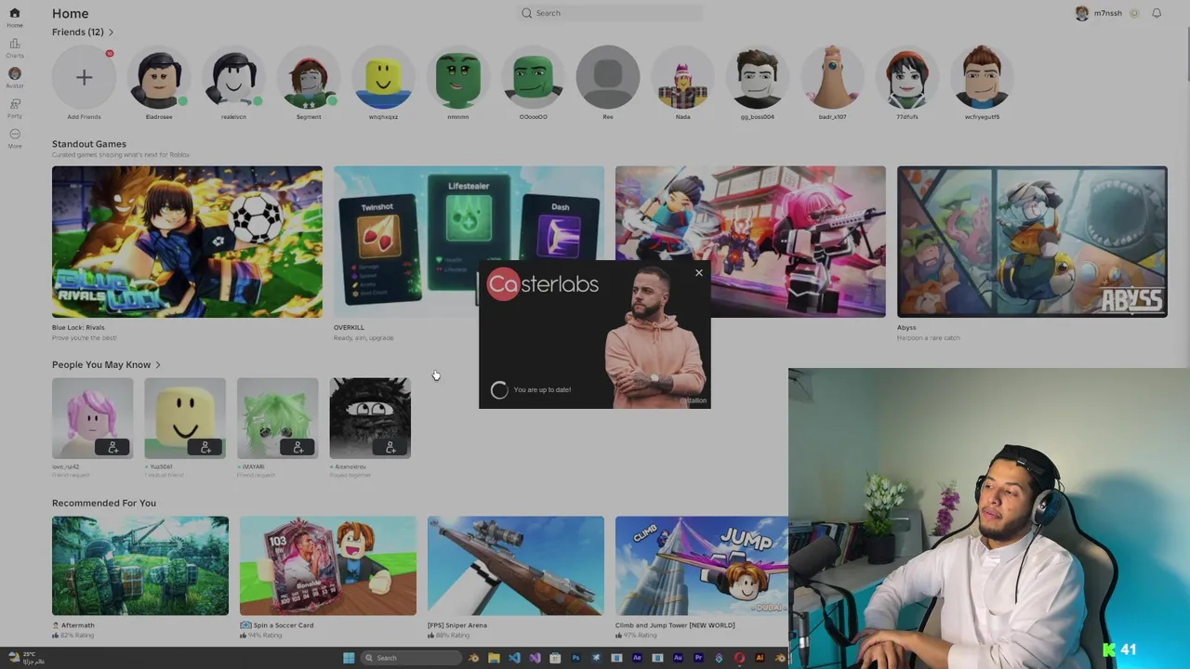Click the notifications bell icon
Viewport: 1190px width, 669px height.
coord(1157,13)
